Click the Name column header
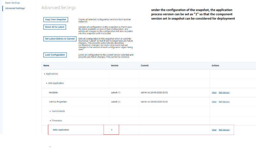256x150 pixels. tap(46, 65)
